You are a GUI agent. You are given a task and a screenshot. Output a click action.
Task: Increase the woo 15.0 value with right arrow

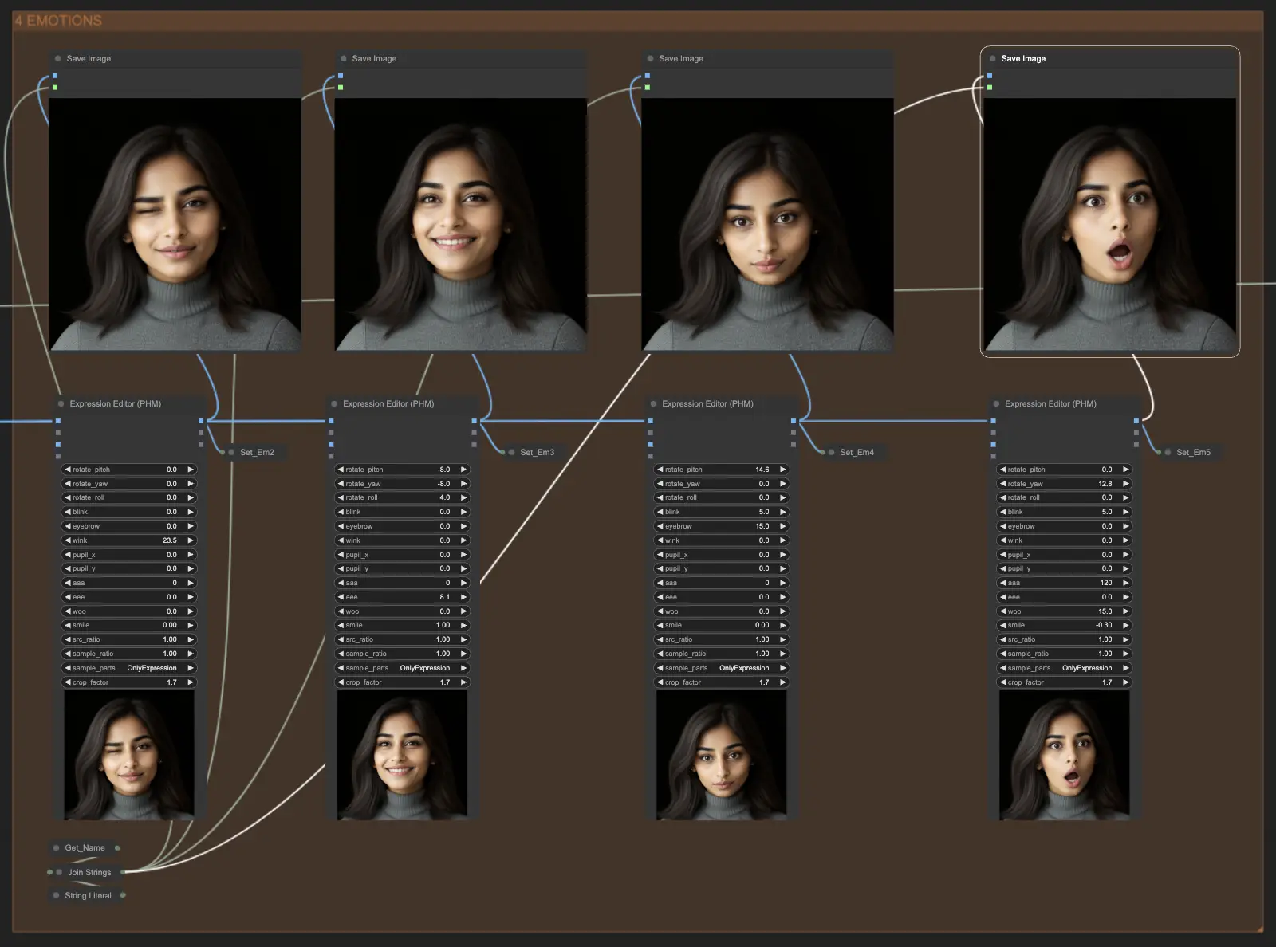click(x=1126, y=611)
